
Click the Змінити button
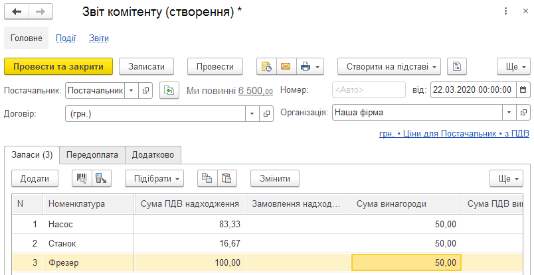(x=275, y=178)
